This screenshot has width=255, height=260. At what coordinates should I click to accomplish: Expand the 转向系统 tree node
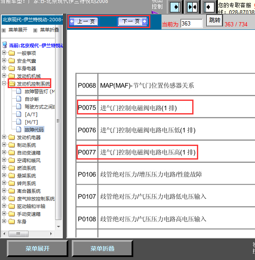click(x=4, y=183)
